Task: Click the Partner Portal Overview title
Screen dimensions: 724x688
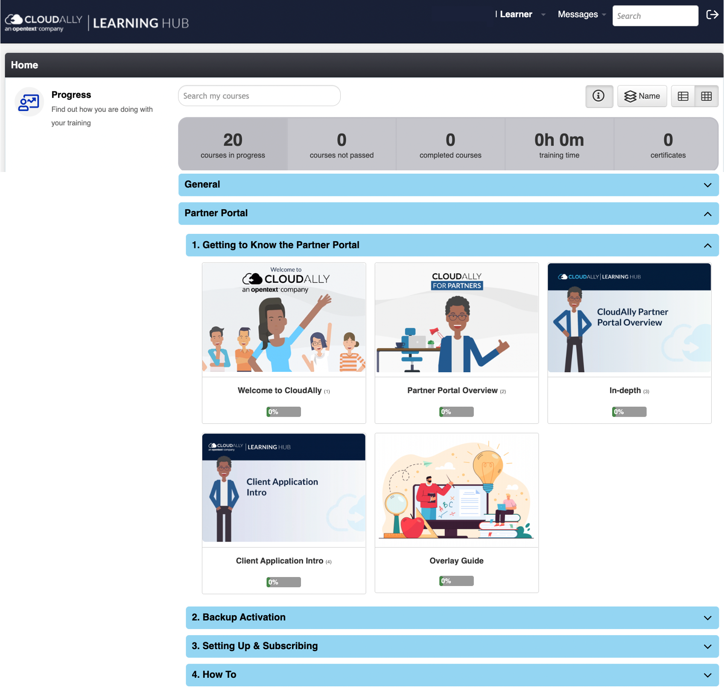Action: [452, 391]
